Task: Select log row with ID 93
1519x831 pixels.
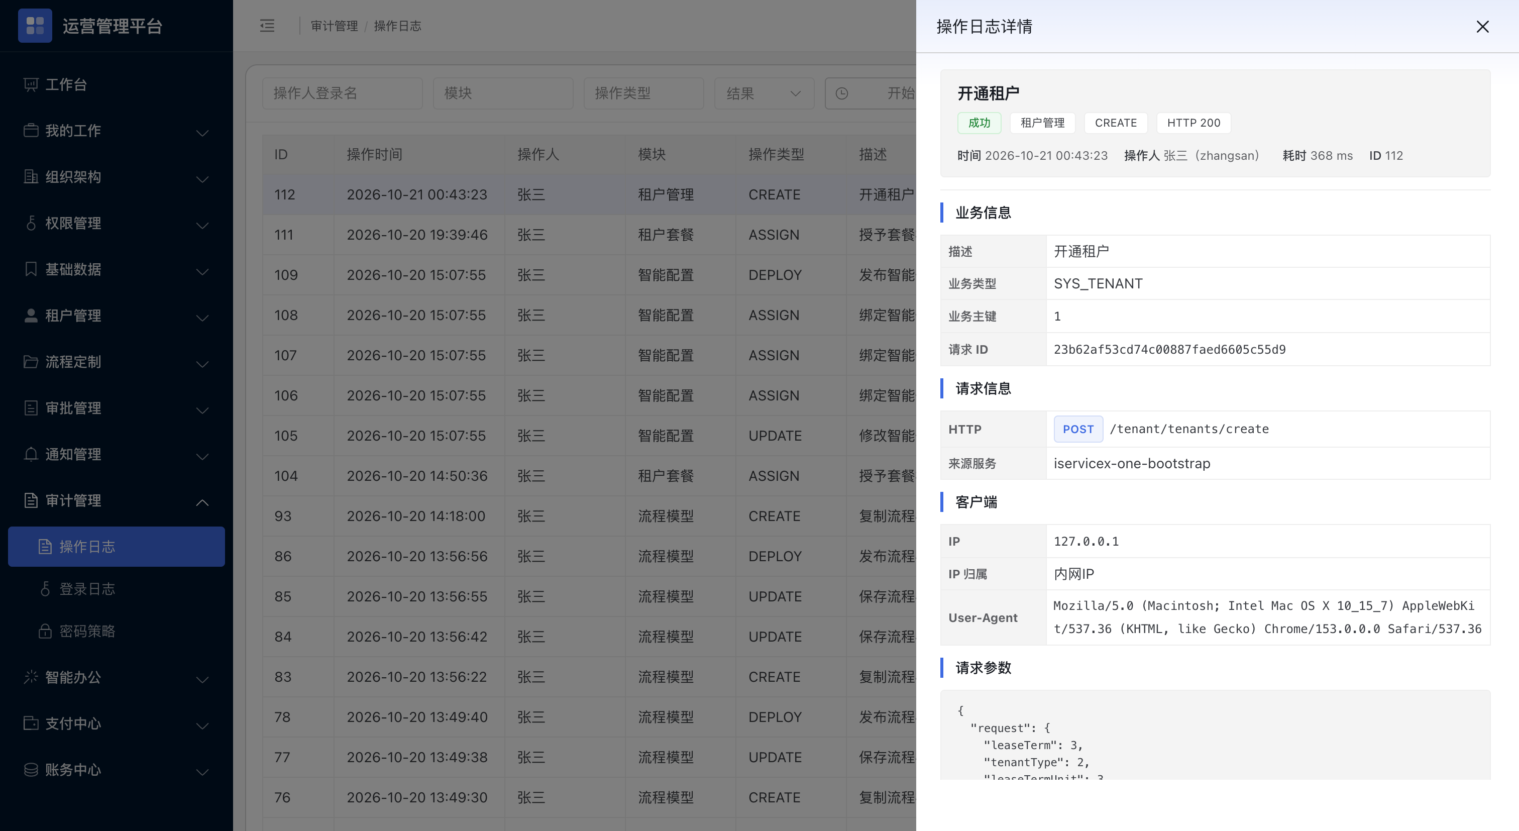Action: click(x=589, y=516)
